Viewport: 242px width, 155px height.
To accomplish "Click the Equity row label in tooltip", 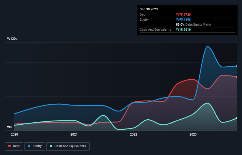I will [144, 19].
